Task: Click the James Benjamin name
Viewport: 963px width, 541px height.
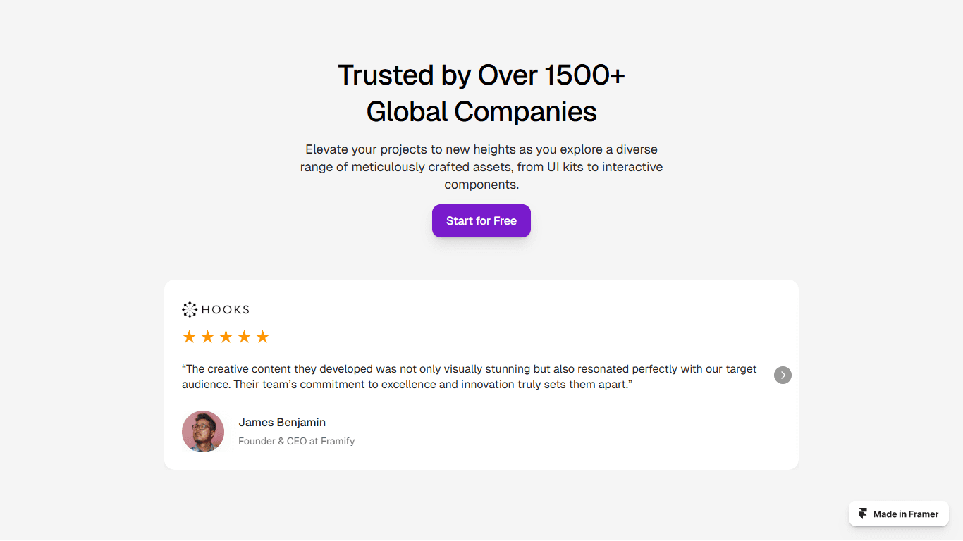Action: pyautogui.click(x=282, y=422)
